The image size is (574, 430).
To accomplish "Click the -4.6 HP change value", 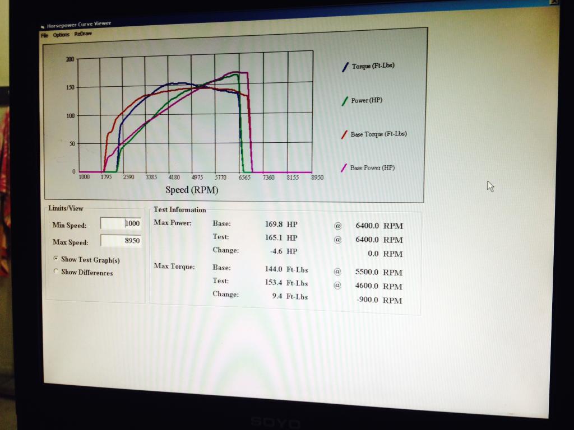I will pyautogui.click(x=283, y=251).
